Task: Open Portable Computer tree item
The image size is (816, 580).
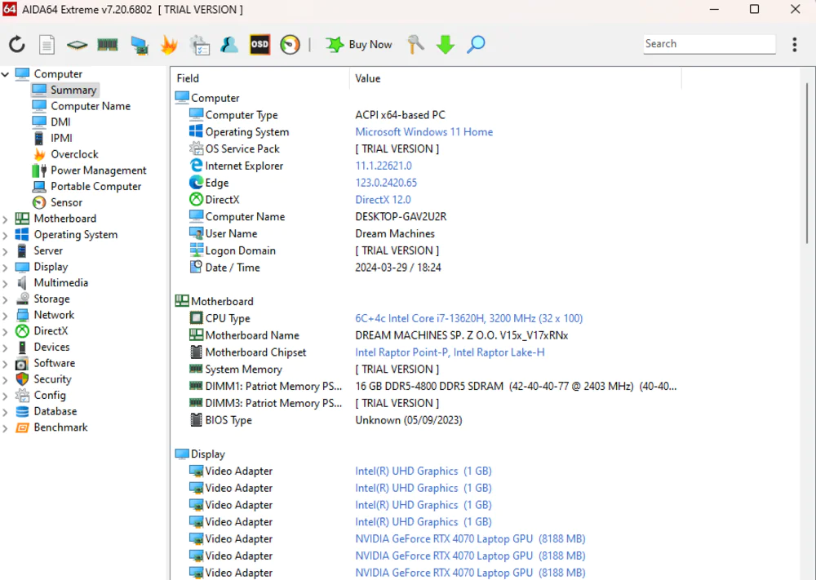Action: point(86,187)
